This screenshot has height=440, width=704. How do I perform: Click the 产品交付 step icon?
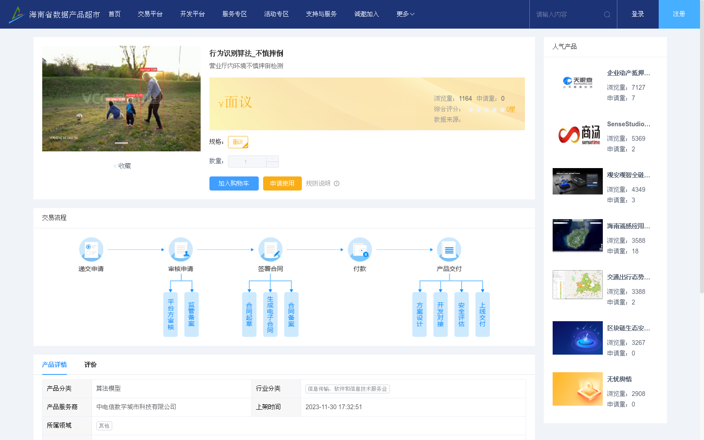click(x=449, y=249)
